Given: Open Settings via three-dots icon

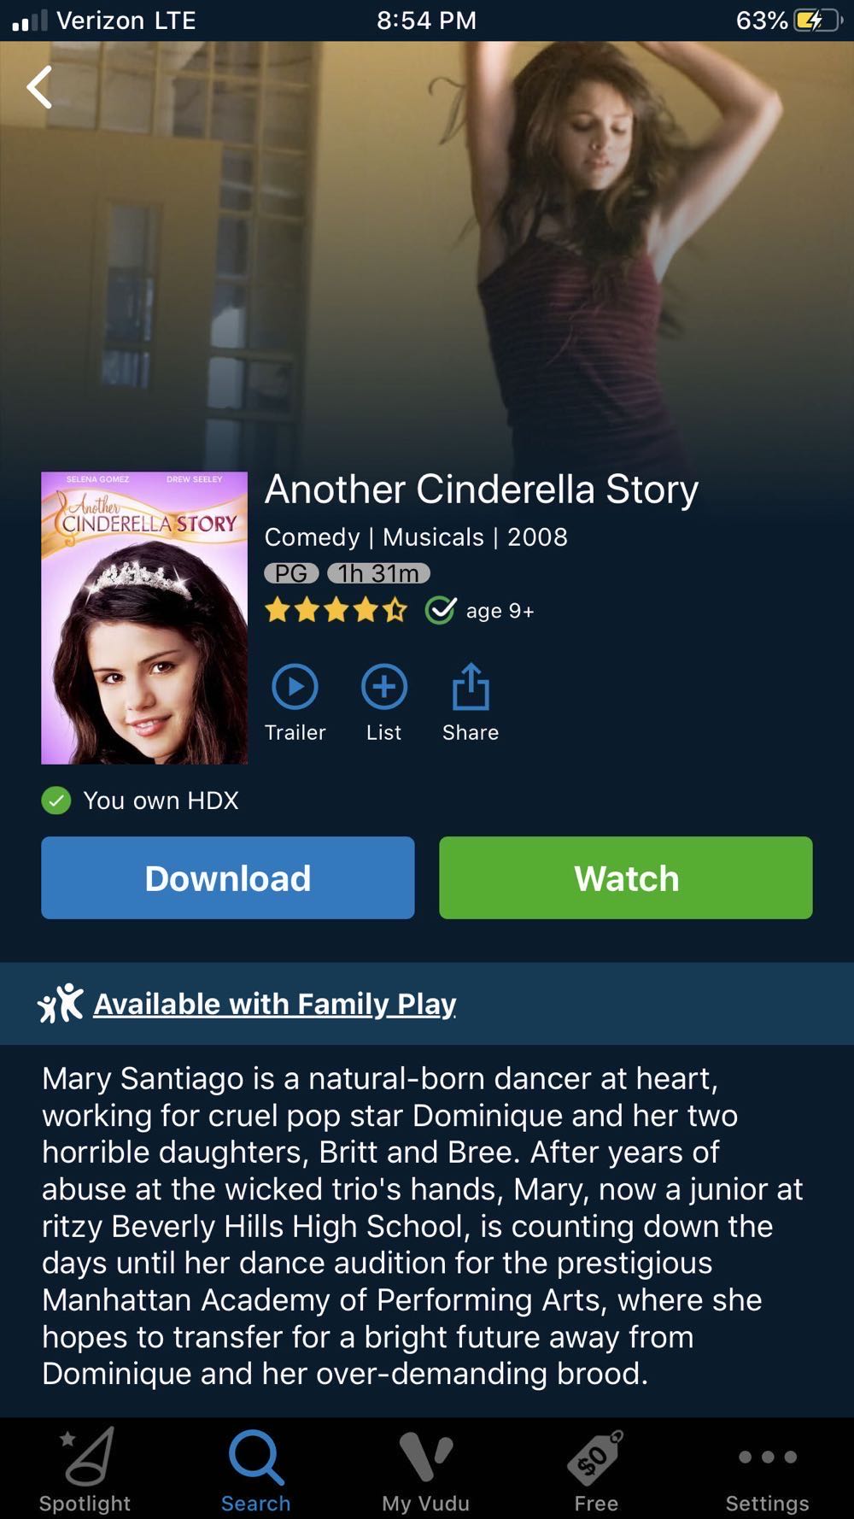Looking at the screenshot, I should pos(767,1470).
